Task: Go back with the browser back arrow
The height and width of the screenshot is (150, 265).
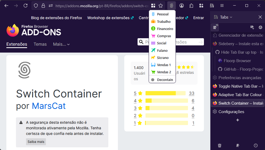Action: pyautogui.click(x=6, y=6)
